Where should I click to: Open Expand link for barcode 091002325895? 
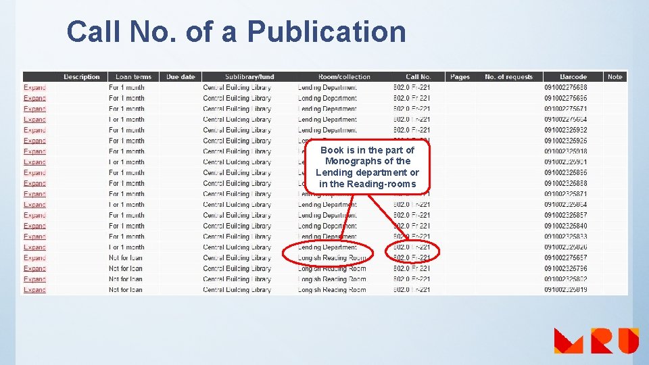tap(34, 173)
